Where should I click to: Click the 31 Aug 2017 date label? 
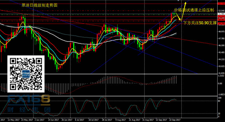pyautogui.click(x=147, y=120)
